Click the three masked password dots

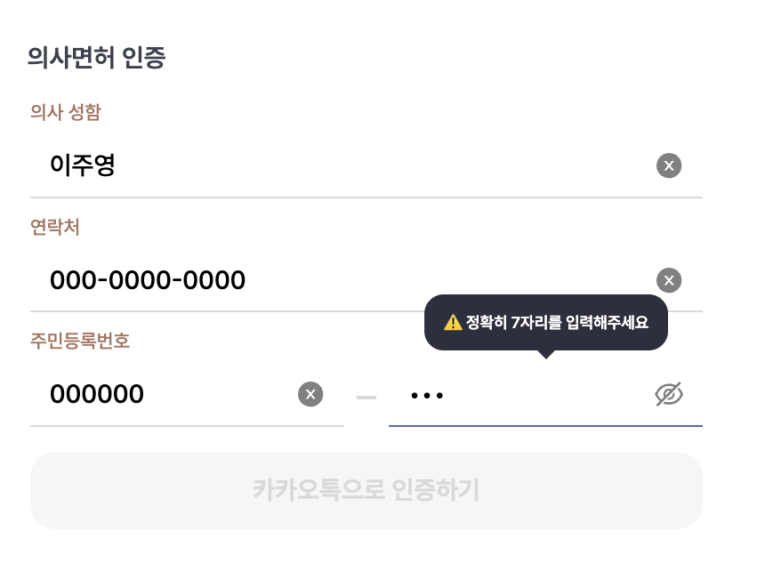click(x=427, y=395)
